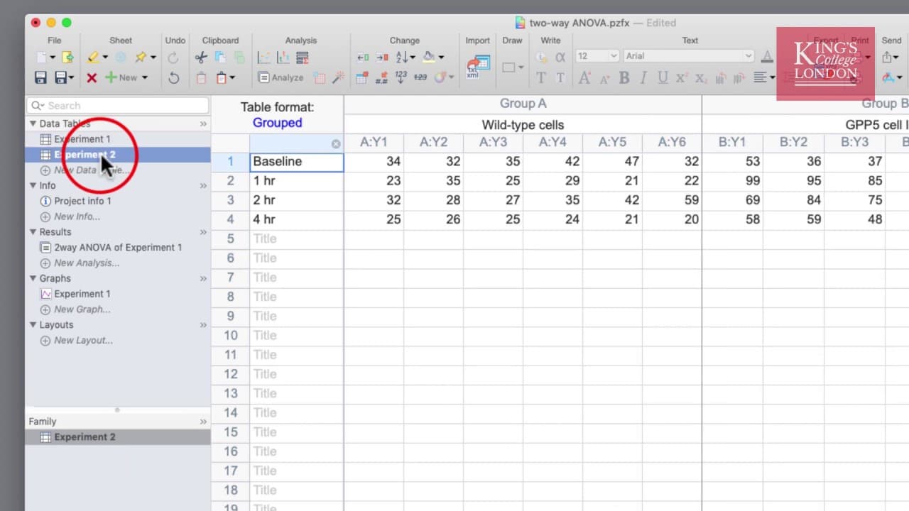Screen dimensions: 909x511
Task: Click the Greek alpha symbol icon
Action: 560,57
